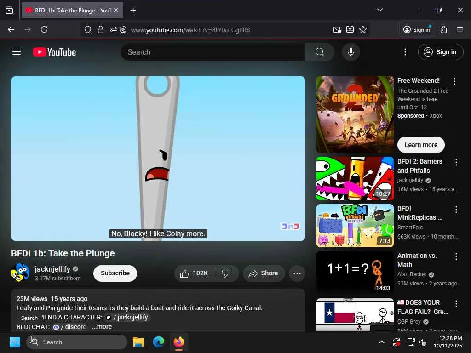The image size is (471, 353).
Task: Open YouTube guide hamburger menu
Action: [17, 52]
